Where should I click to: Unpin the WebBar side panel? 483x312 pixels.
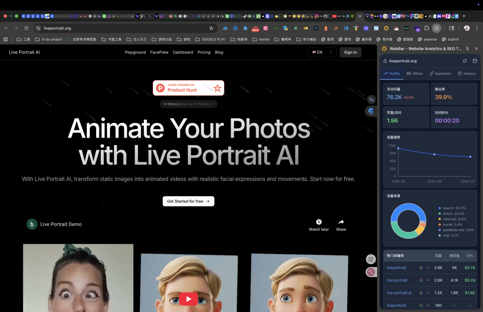pyautogui.click(x=467, y=49)
